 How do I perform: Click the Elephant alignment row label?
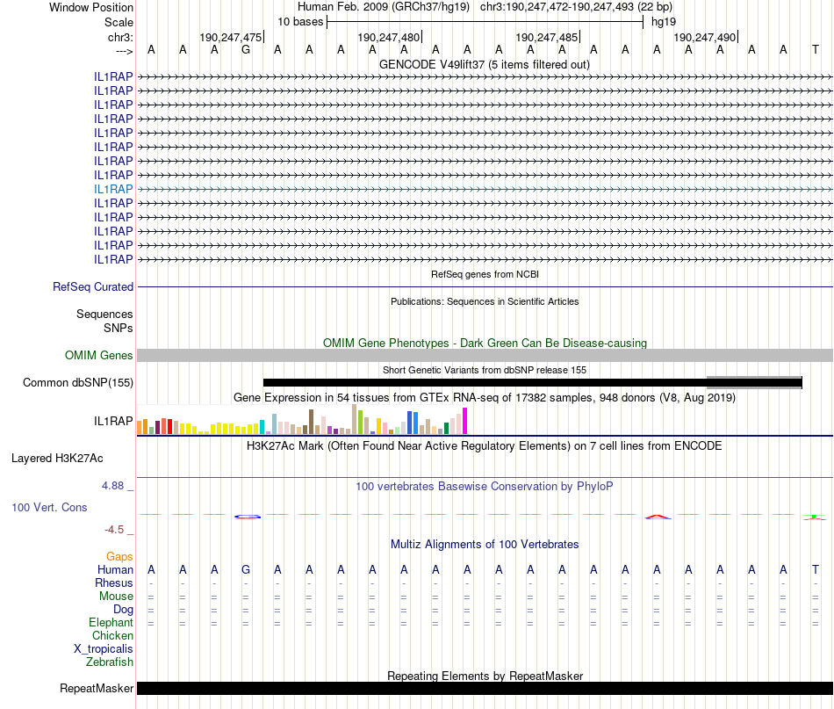pyautogui.click(x=111, y=622)
